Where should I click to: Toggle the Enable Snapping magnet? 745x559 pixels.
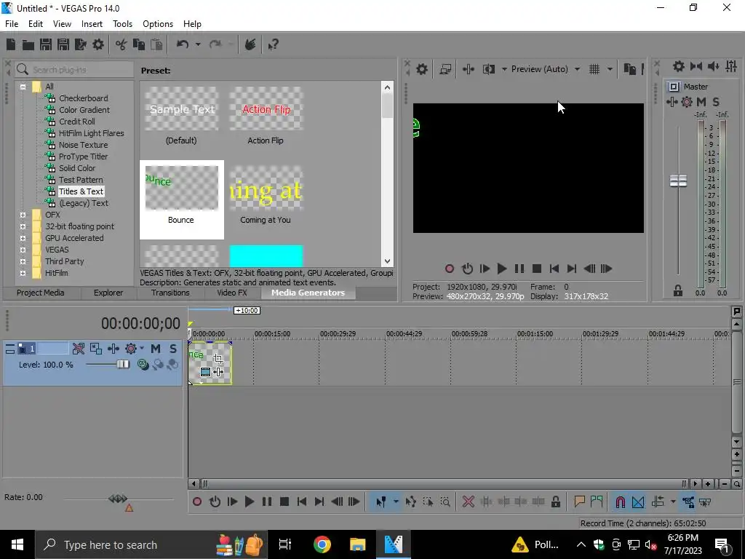[x=620, y=502]
